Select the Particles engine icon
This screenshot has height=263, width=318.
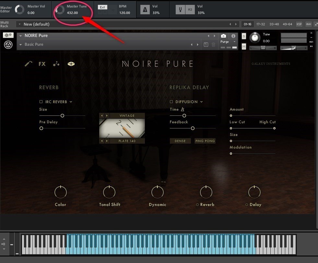[x=56, y=64]
